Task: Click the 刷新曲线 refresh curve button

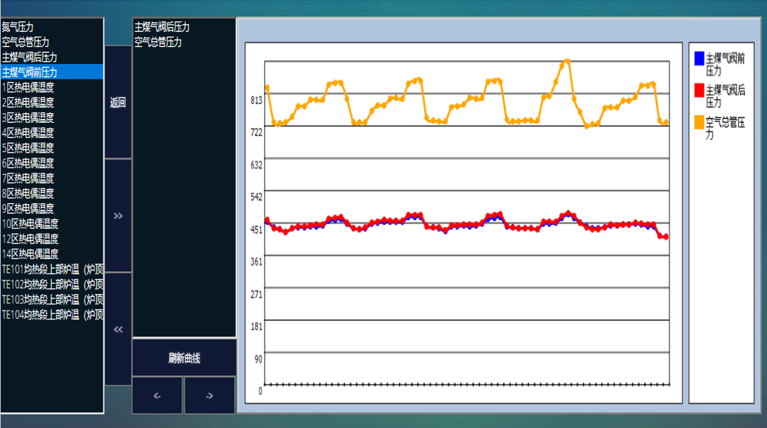Action: pos(184,358)
